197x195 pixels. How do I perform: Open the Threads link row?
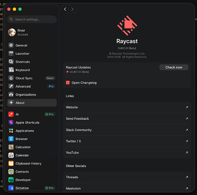(x=127, y=177)
